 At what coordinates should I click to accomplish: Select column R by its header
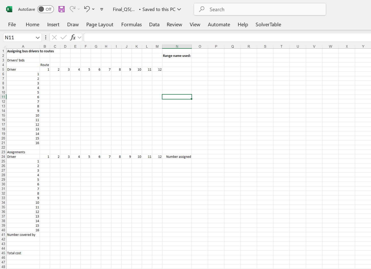pos(249,46)
